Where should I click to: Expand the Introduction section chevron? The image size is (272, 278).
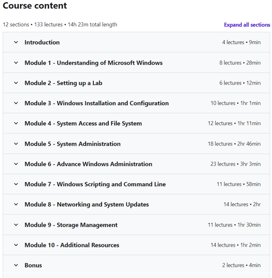point(16,42)
